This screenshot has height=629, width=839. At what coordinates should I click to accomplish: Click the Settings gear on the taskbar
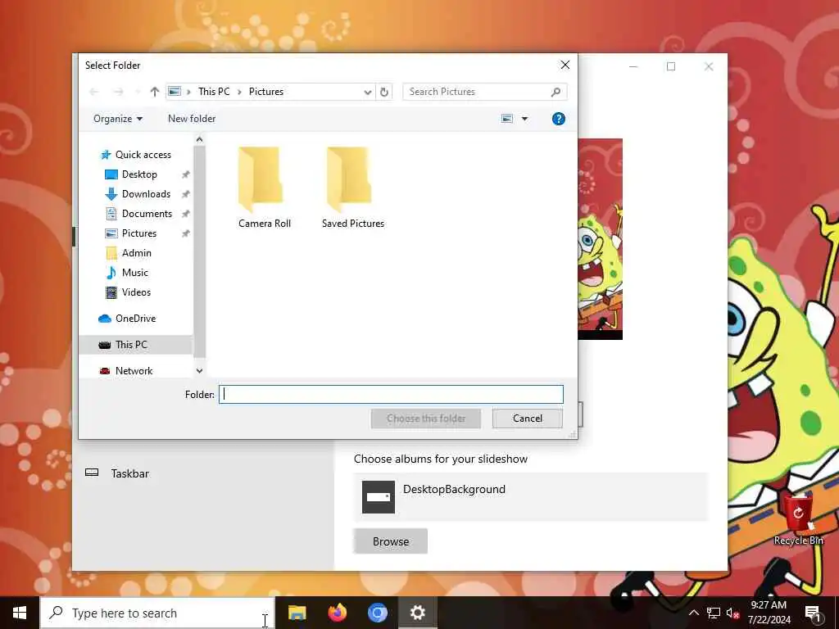[417, 613]
